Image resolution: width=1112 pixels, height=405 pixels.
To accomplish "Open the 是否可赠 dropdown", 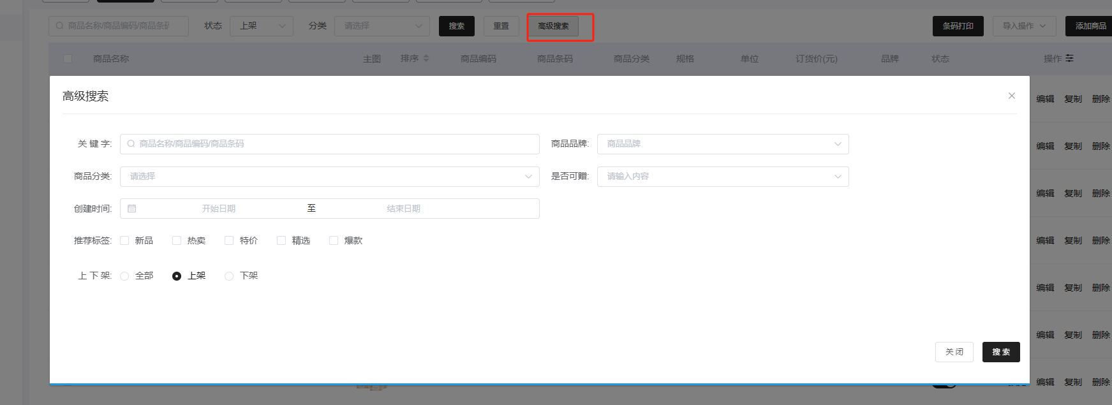I will click(x=722, y=177).
